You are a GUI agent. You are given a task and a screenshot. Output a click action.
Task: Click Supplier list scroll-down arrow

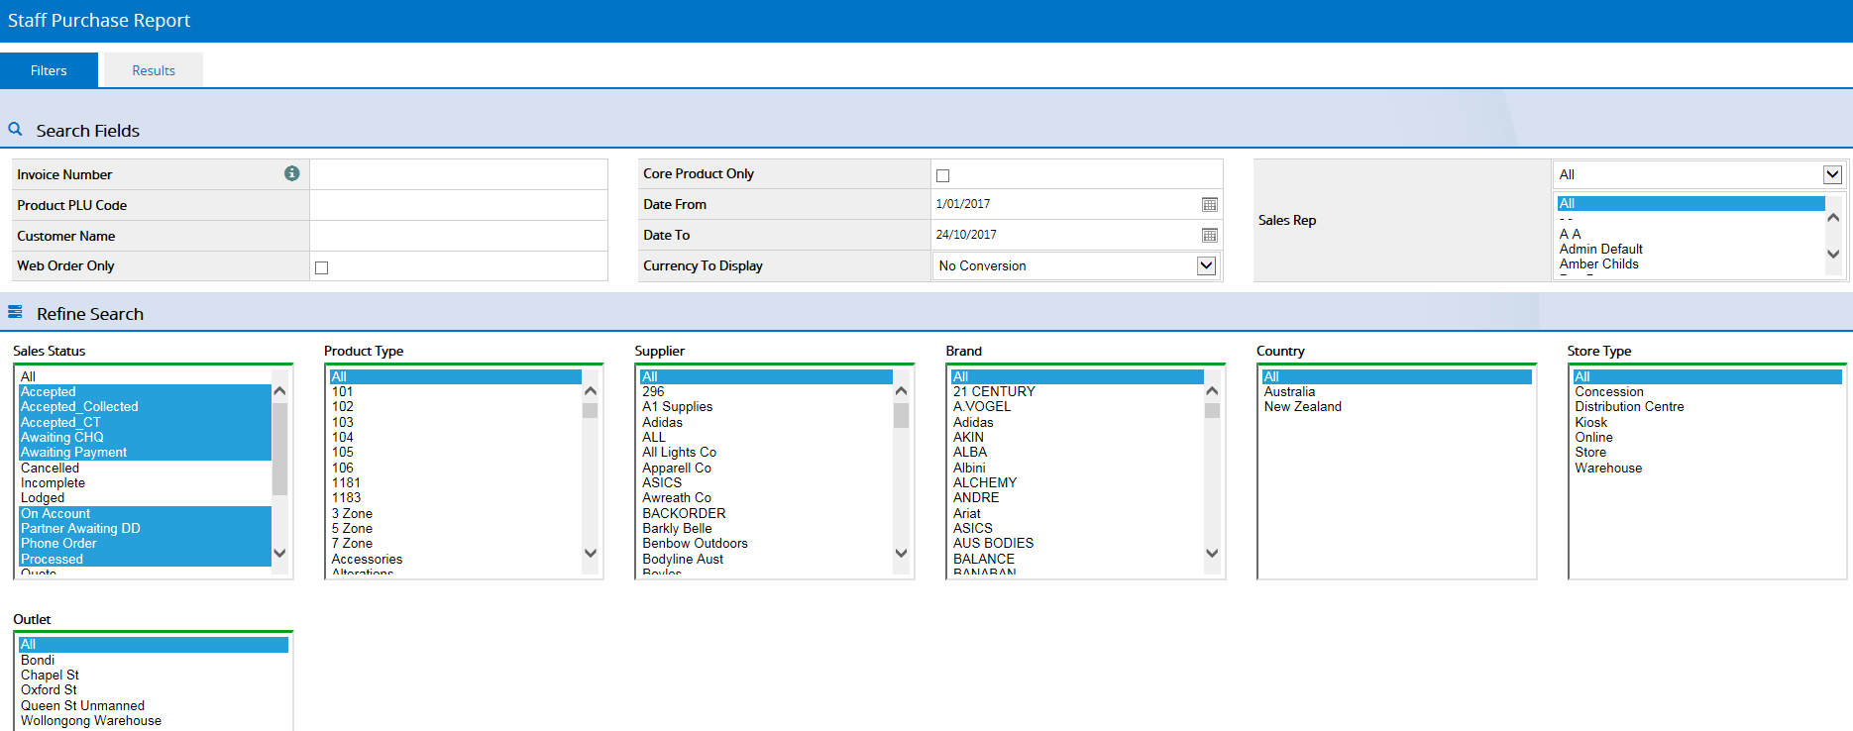point(901,553)
